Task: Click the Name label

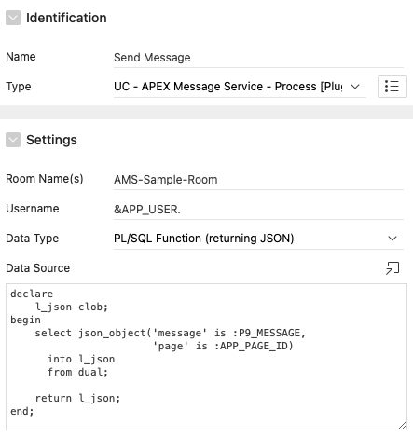Action: point(21,57)
